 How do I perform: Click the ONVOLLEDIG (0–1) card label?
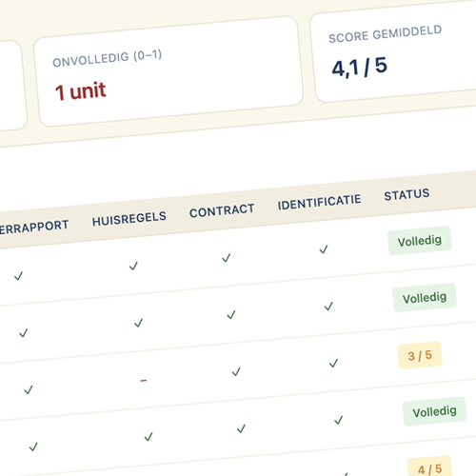[108, 58]
